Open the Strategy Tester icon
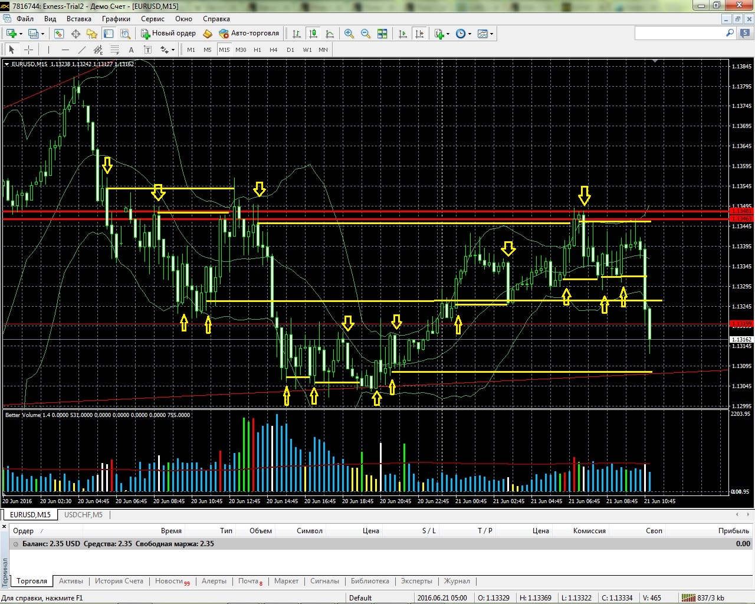This screenshot has height=604, width=755. coord(125,34)
